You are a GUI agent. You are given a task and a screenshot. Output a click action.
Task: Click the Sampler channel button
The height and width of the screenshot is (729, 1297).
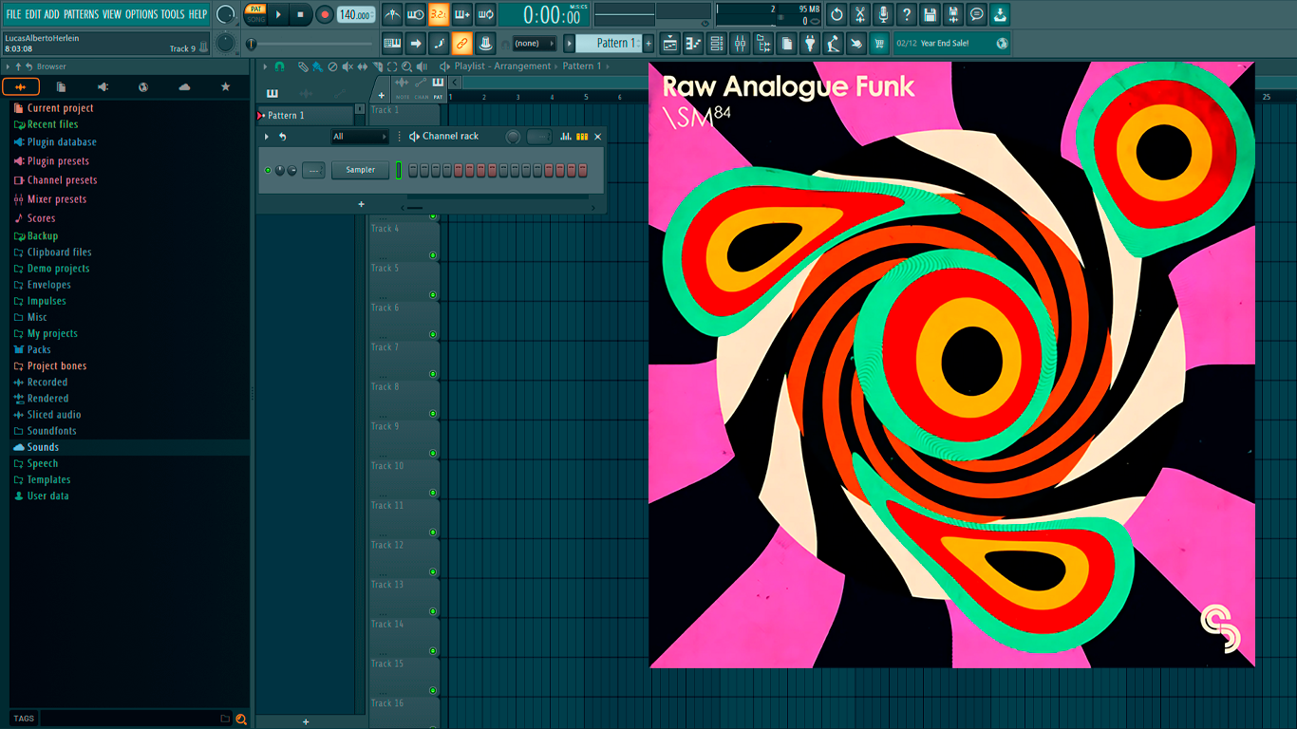point(361,170)
